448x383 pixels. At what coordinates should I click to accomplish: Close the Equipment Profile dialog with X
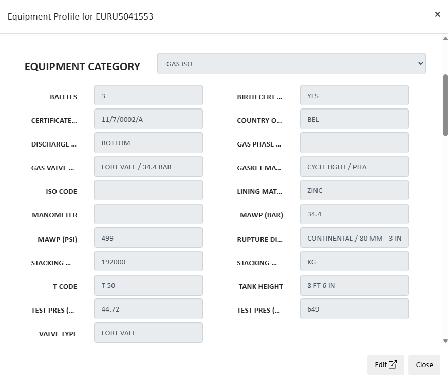[437, 14]
